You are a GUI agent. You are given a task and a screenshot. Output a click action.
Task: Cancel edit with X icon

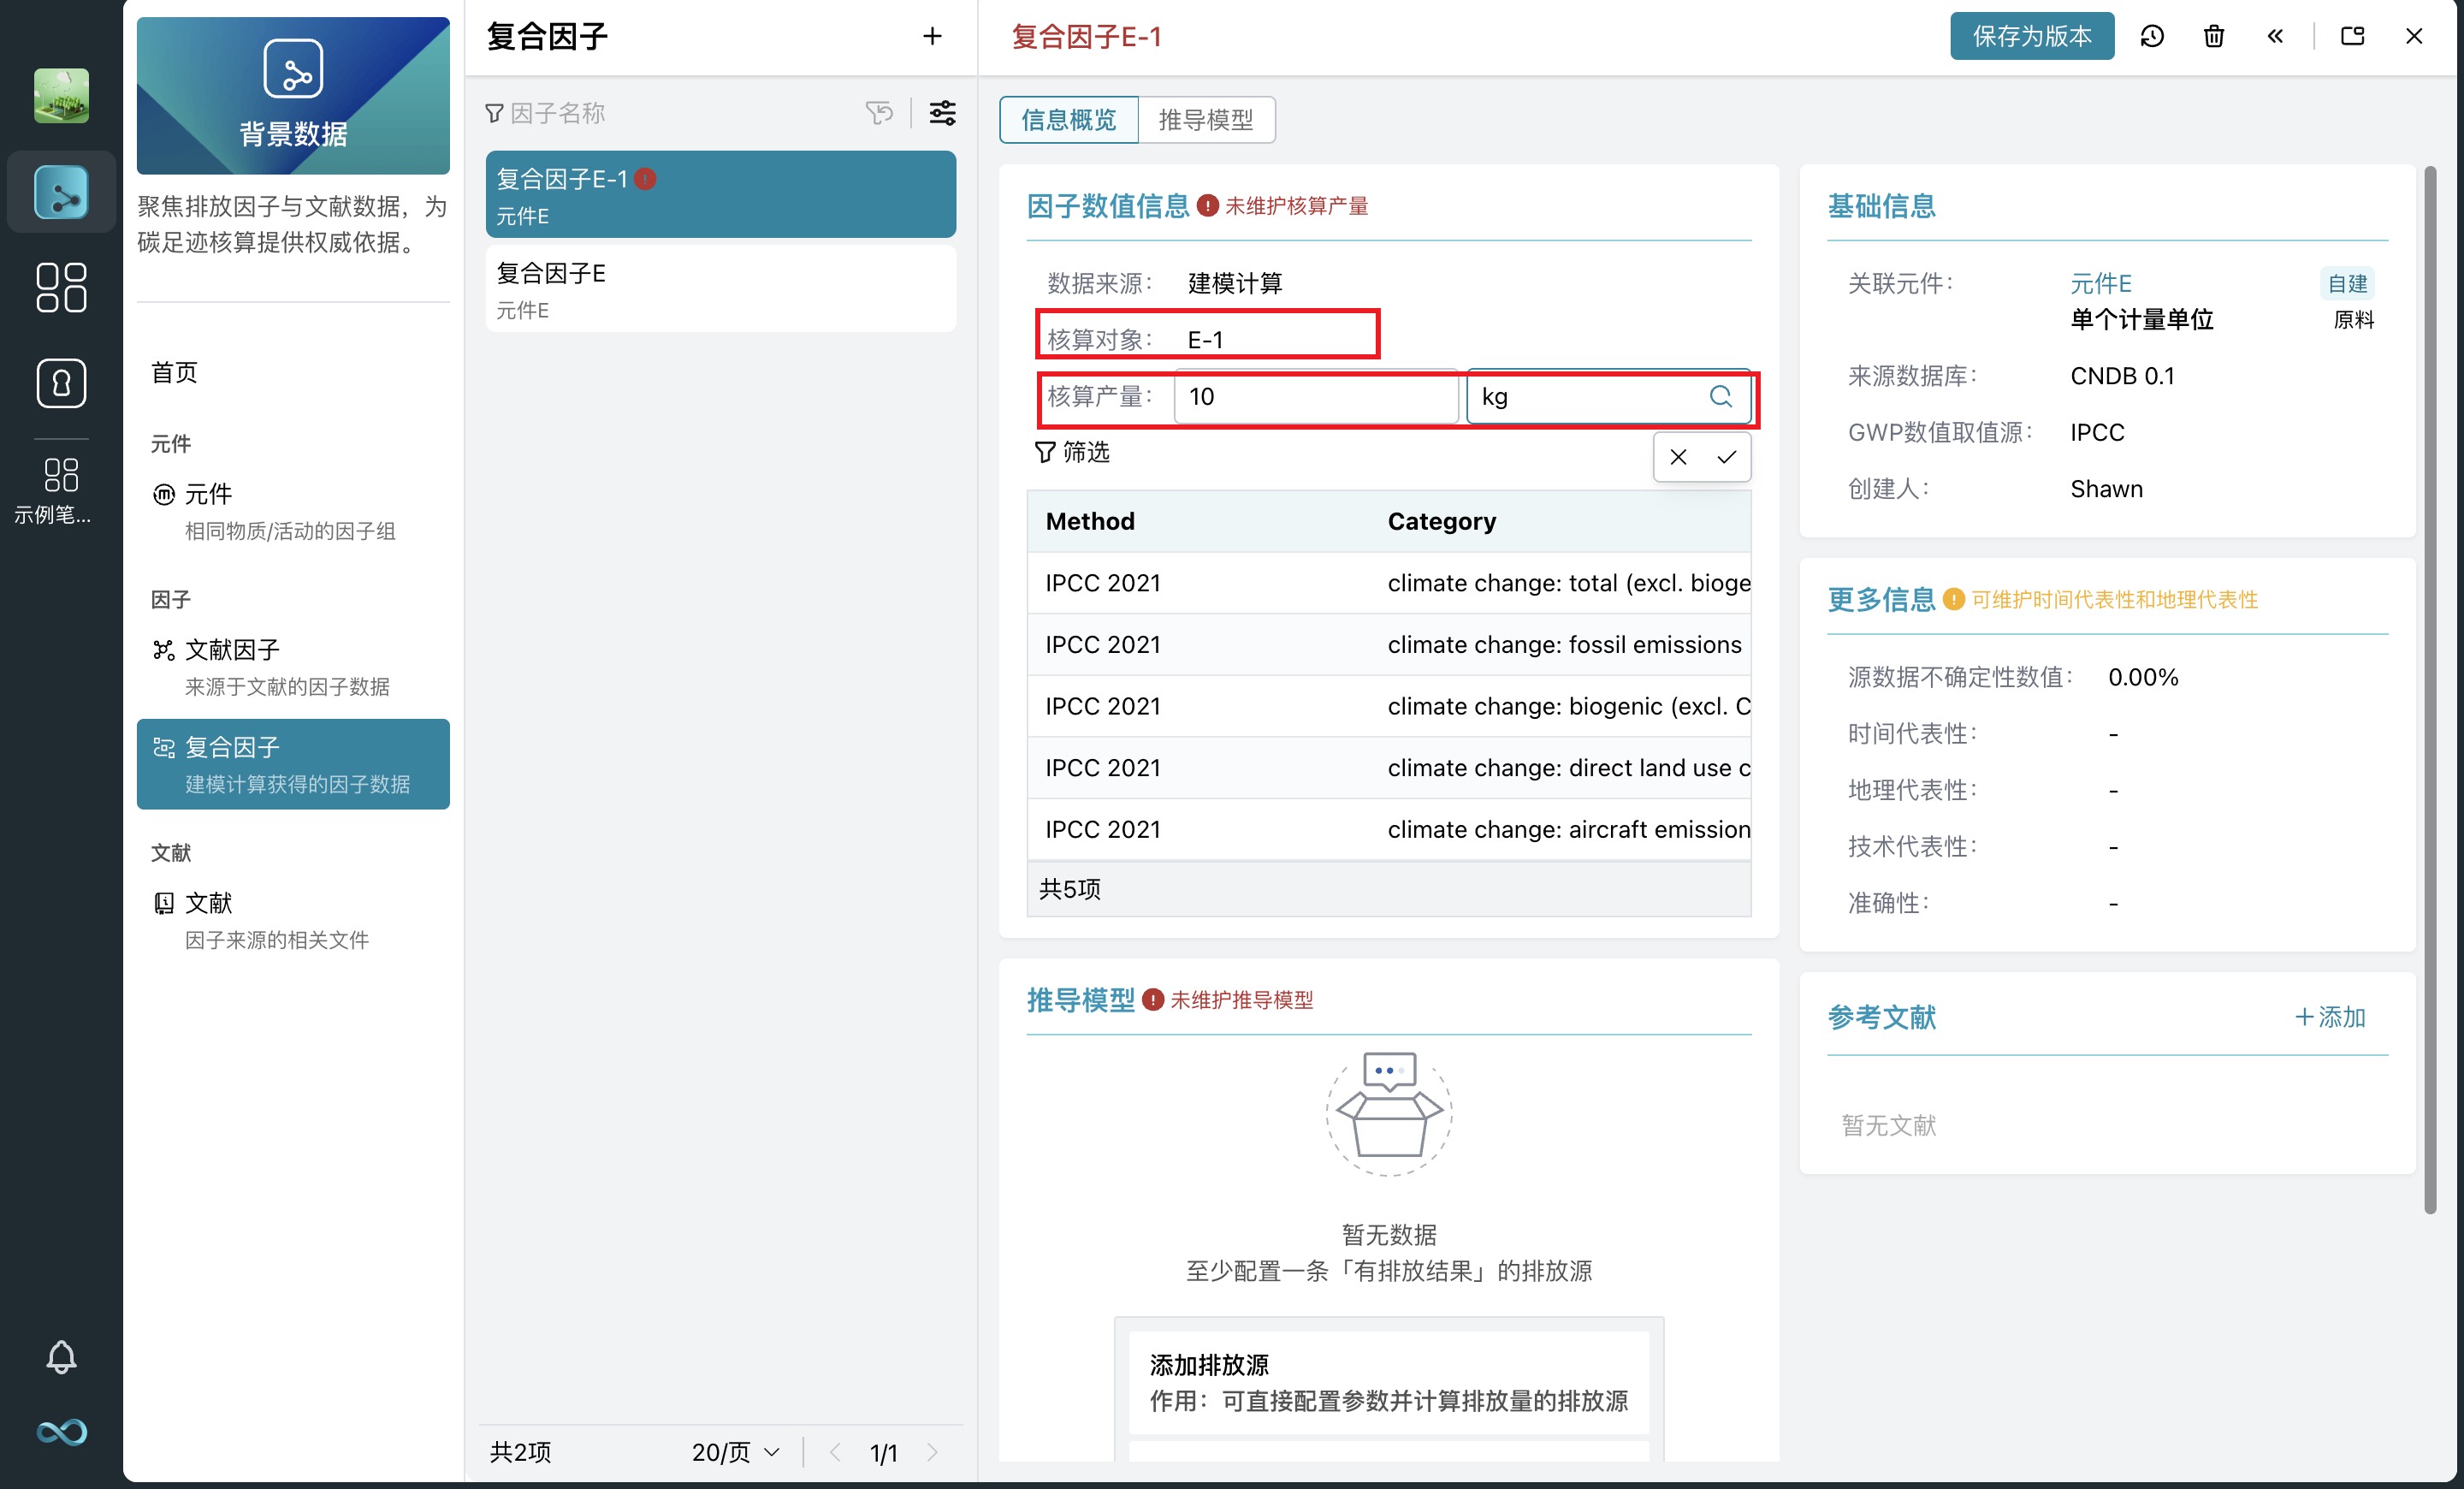[x=1678, y=457]
